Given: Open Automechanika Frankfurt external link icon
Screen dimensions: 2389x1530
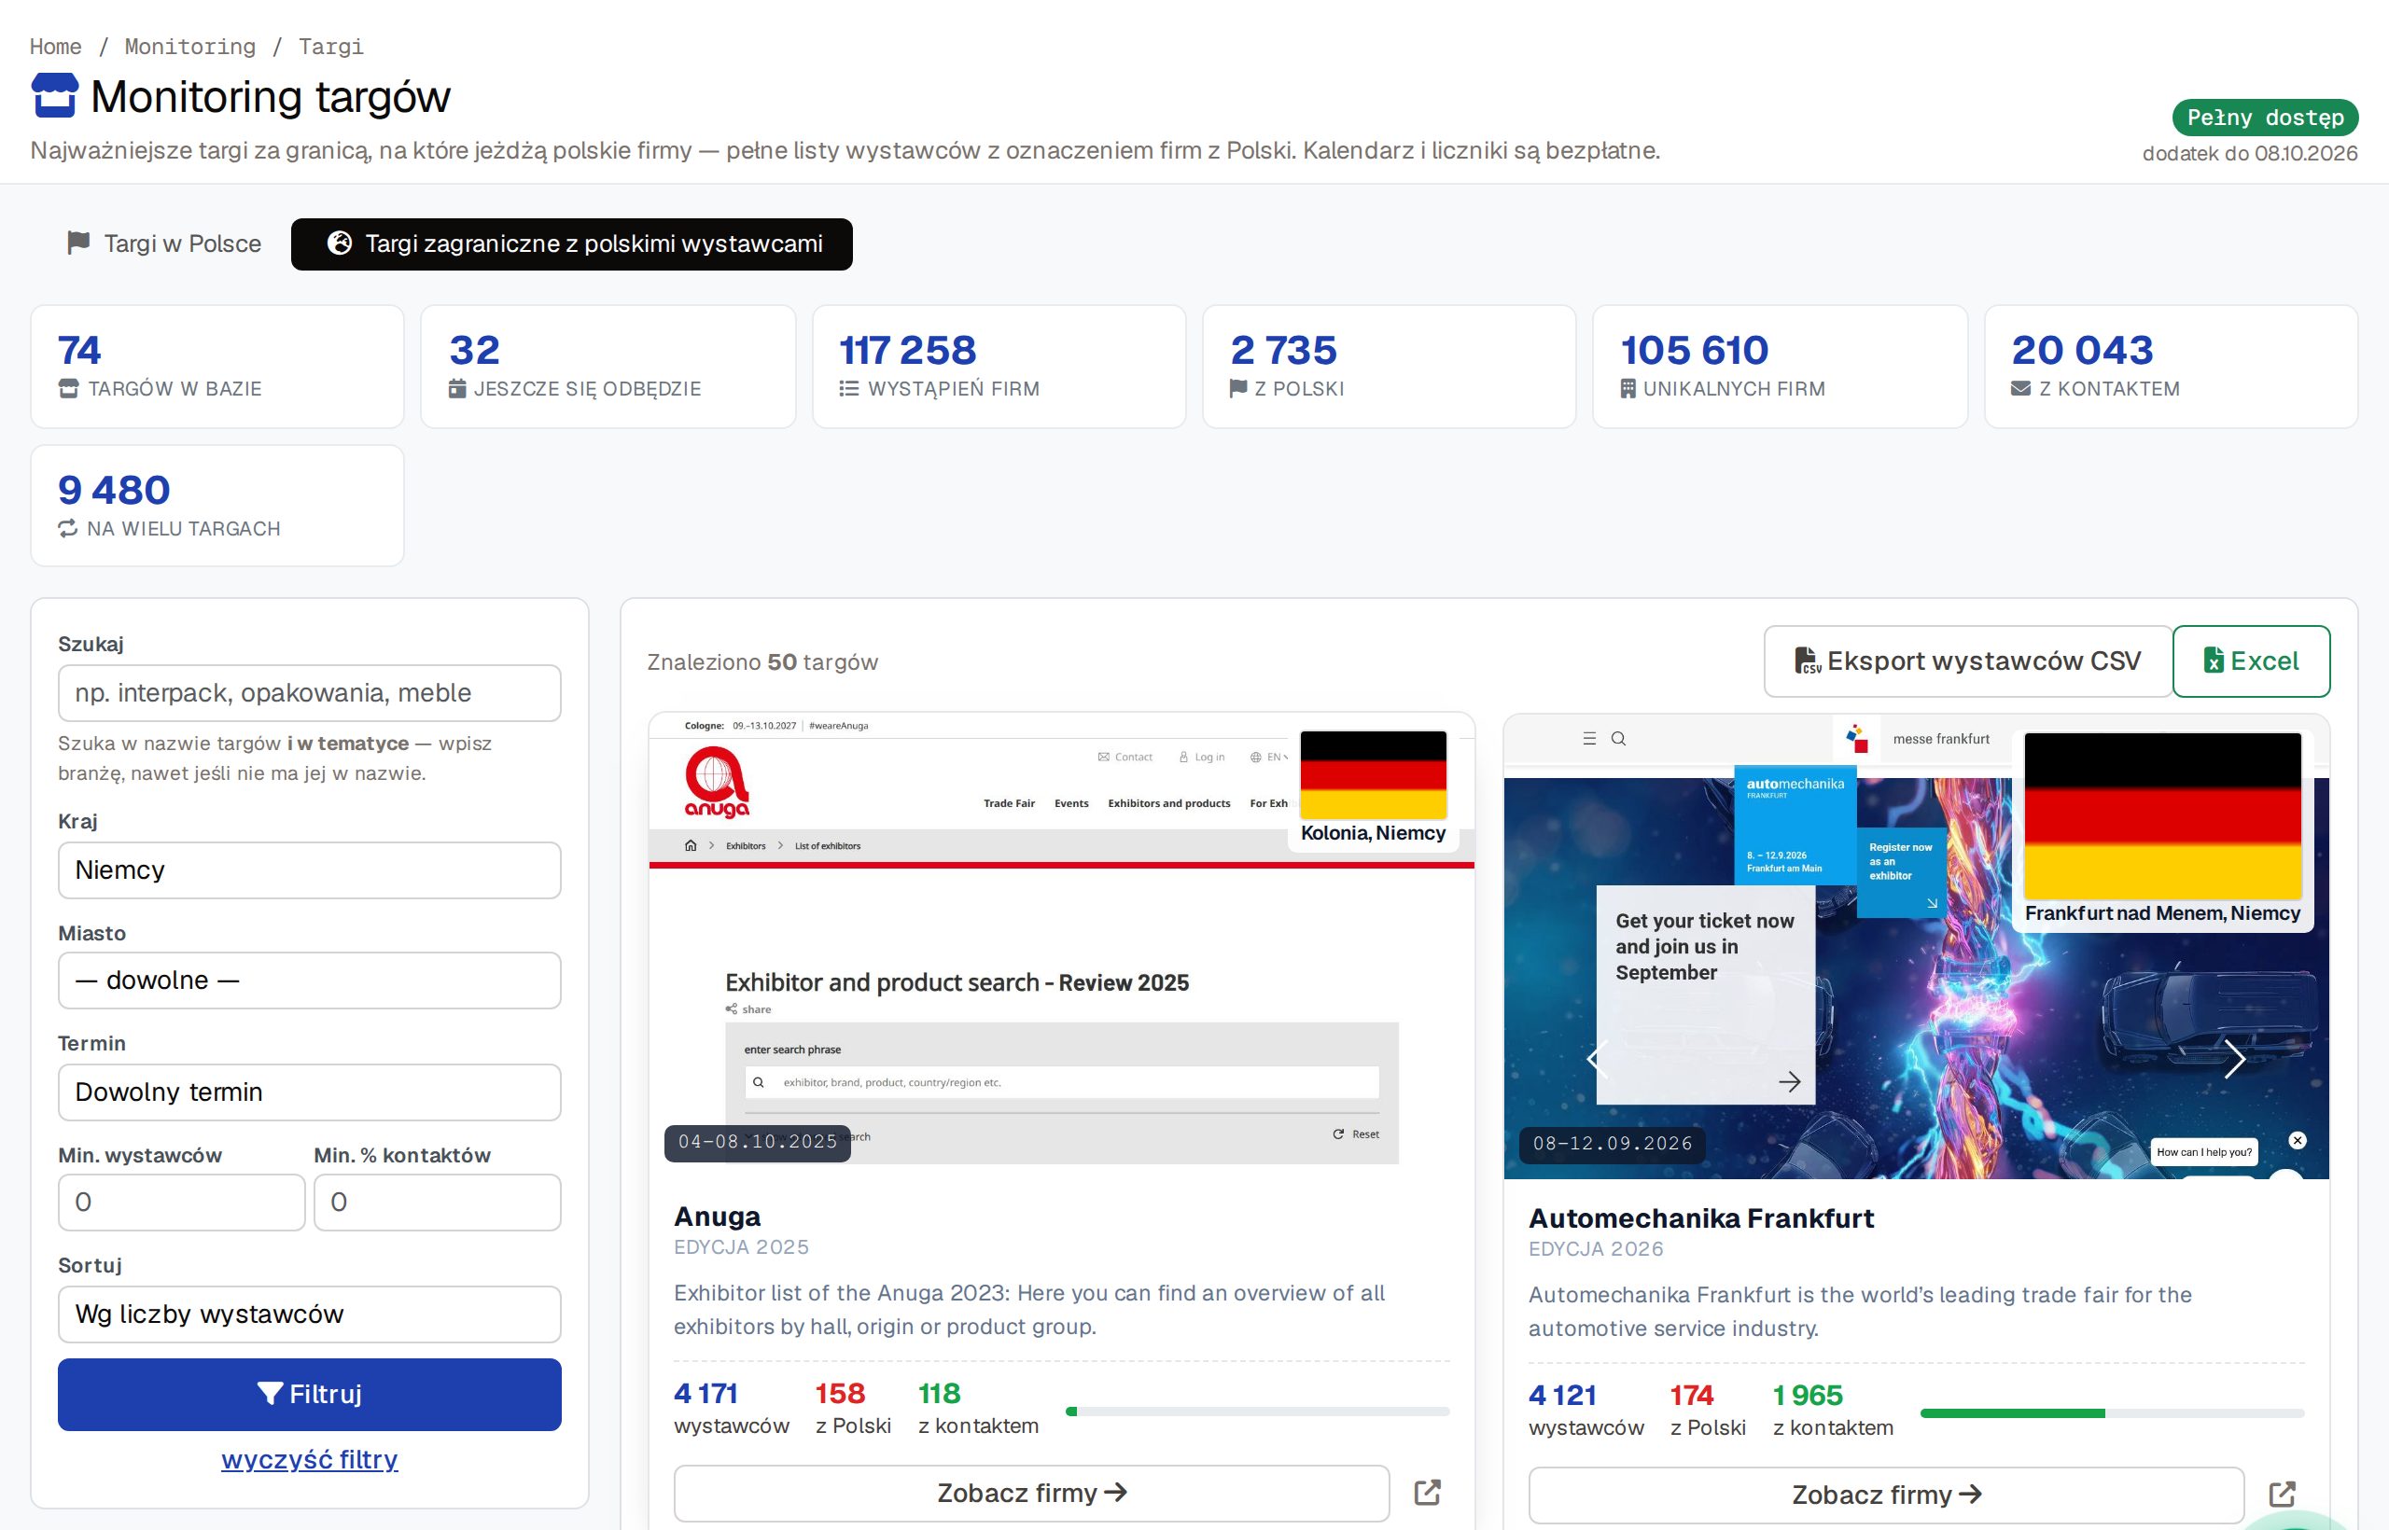Looking at the screenshot, I should (x=2282, y=1495).
